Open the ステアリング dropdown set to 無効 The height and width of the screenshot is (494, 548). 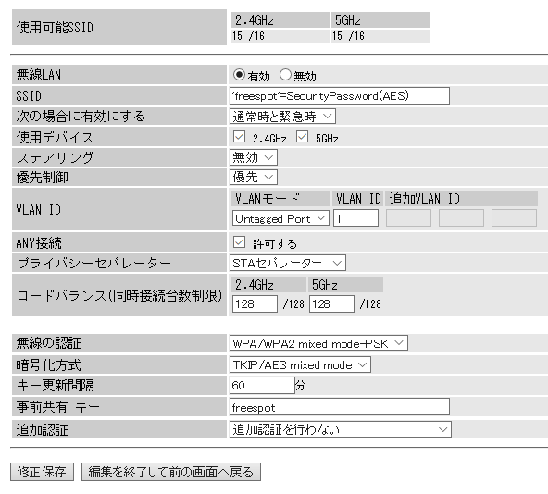[x=254, y=157]
